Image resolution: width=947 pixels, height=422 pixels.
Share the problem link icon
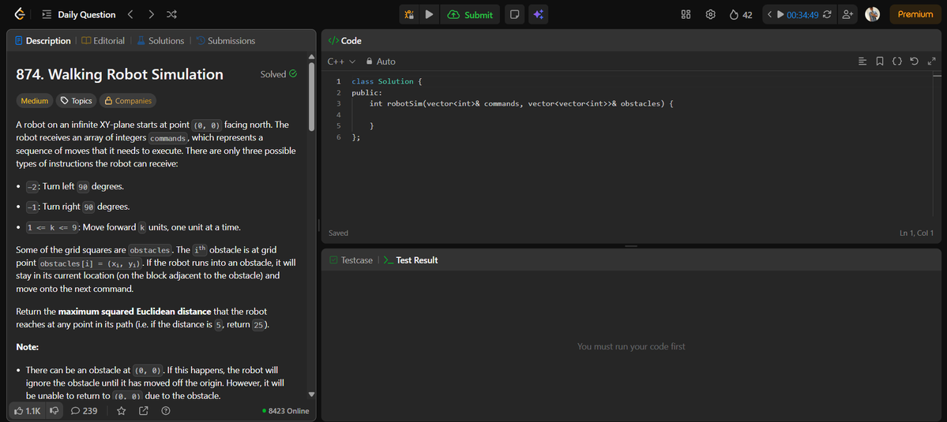(143, 410)
